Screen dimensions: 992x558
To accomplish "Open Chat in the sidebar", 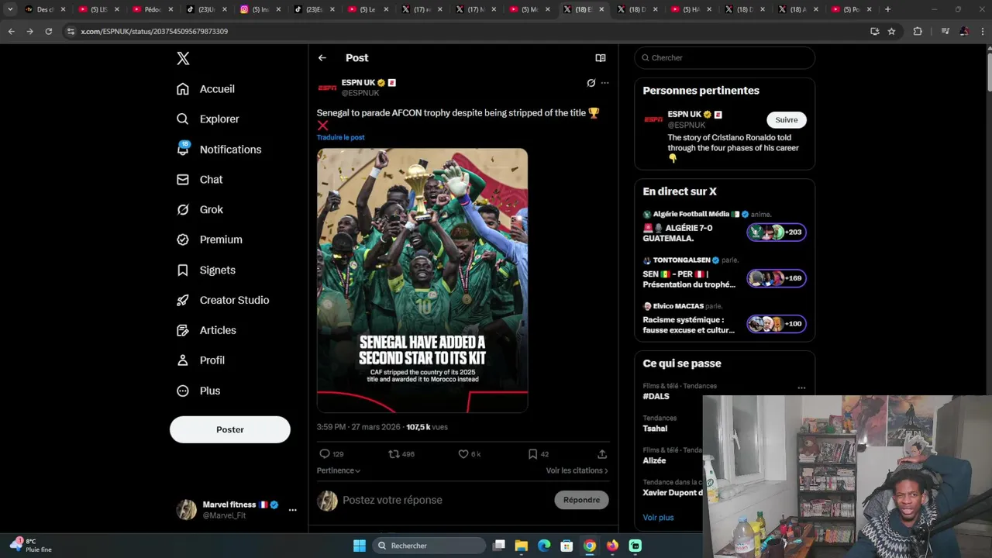I will 200,180.
